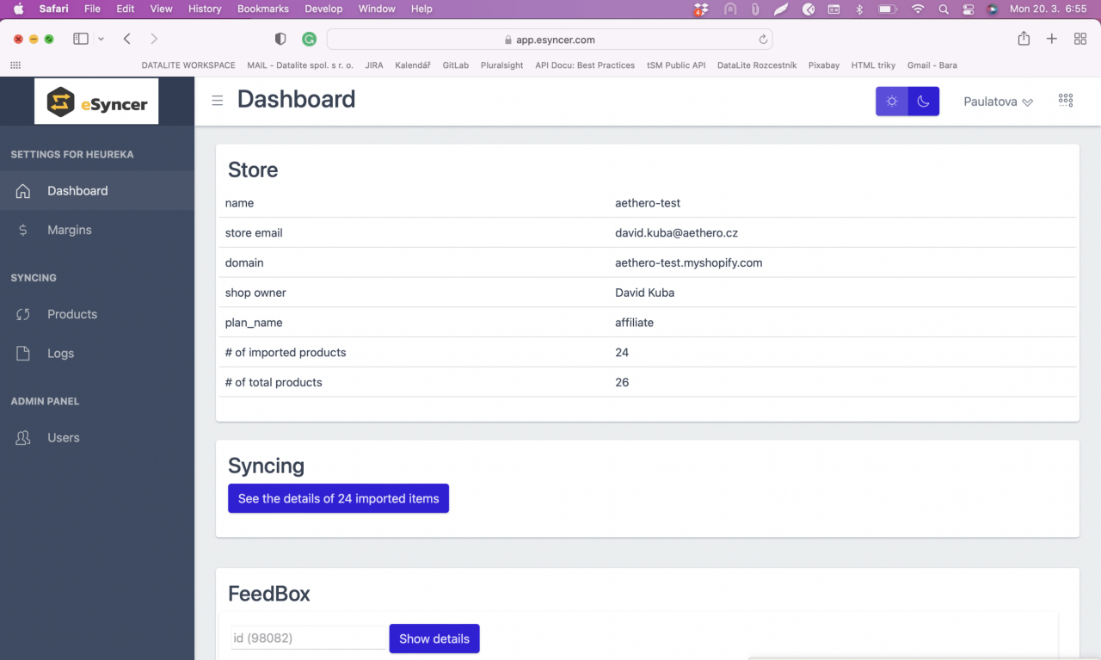Click the privacy shield icon in the Safari toolbar
The image size is (1101, 660).
click(x=280, y=40)
